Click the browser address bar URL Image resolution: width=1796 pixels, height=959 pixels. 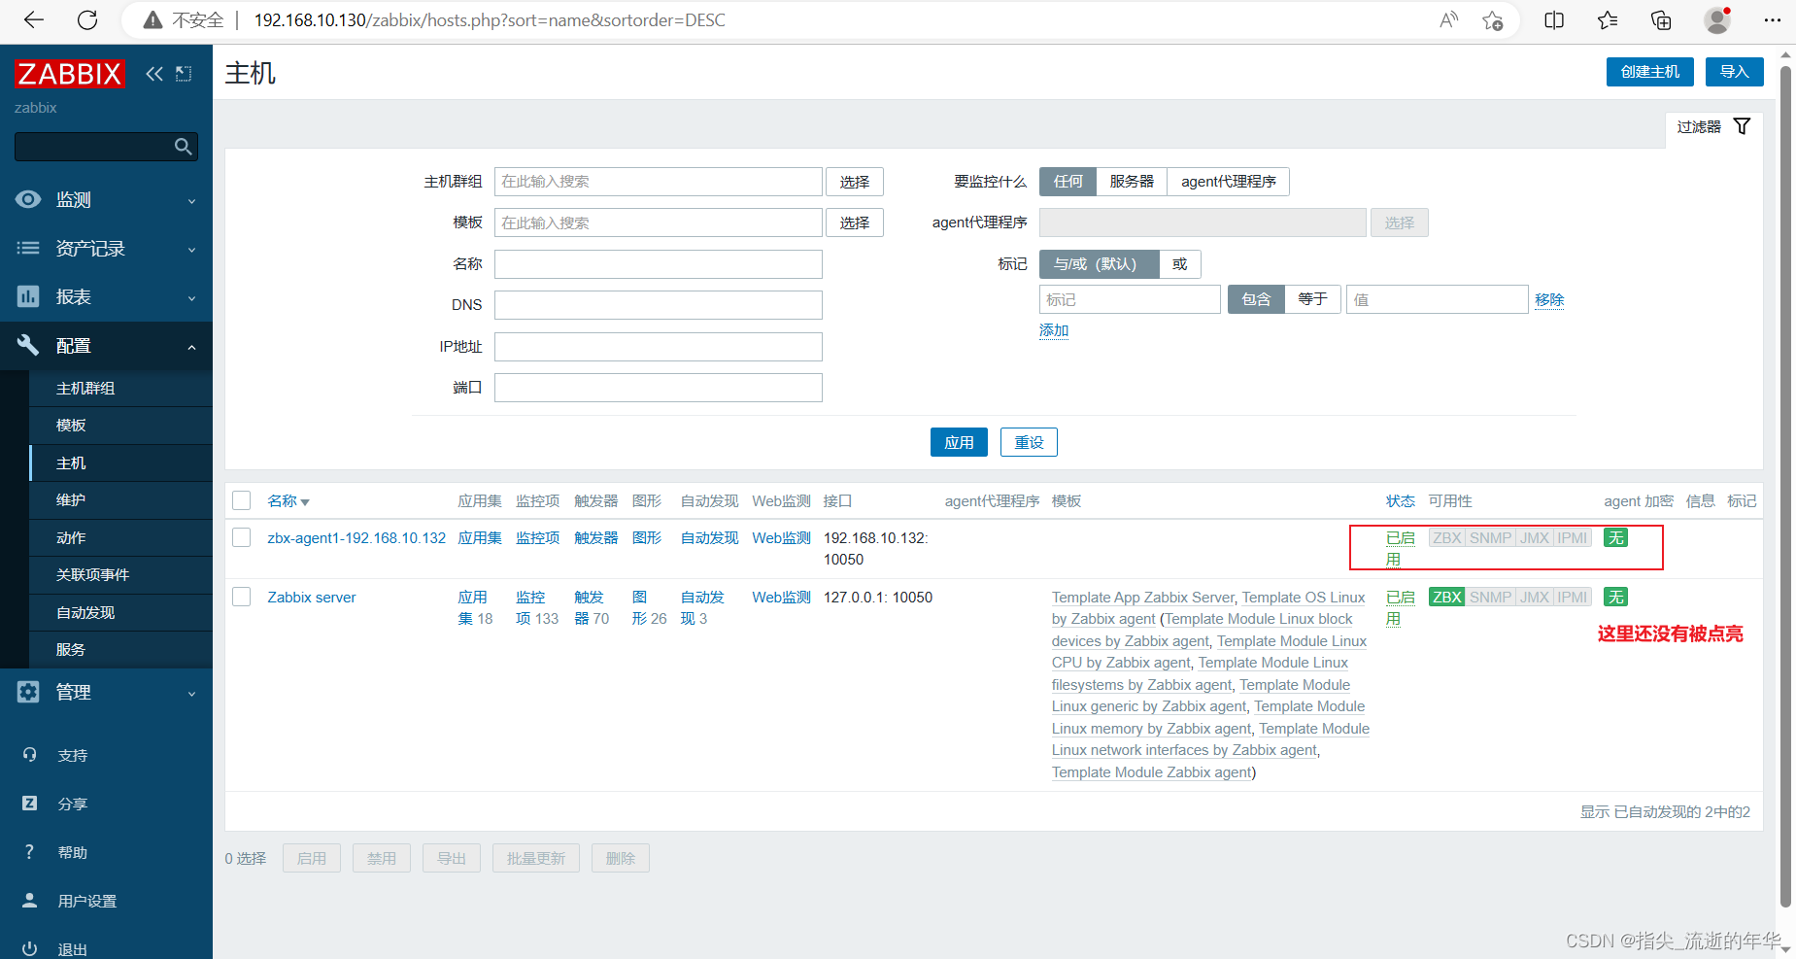pyautogui.click(x=490, y=20)
